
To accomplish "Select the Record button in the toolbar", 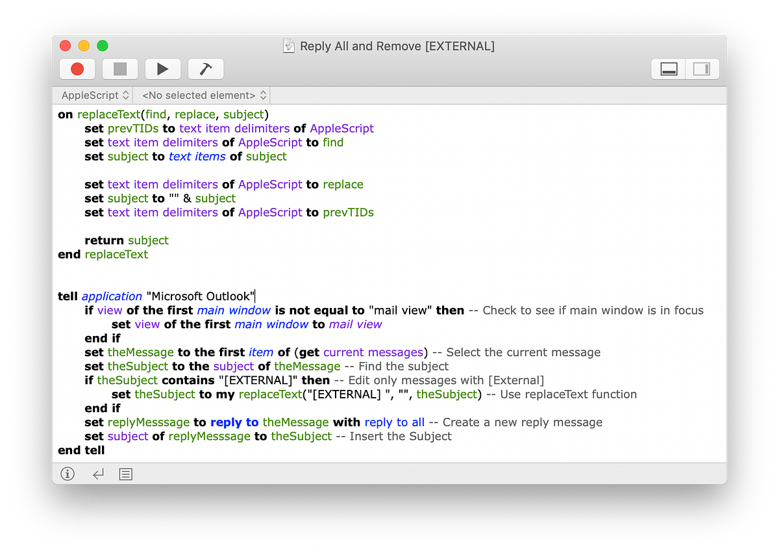I will pos(77,68).
